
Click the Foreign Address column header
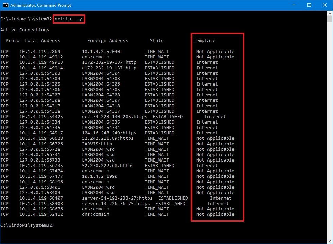pyautogui.click(x=107, y=40)
